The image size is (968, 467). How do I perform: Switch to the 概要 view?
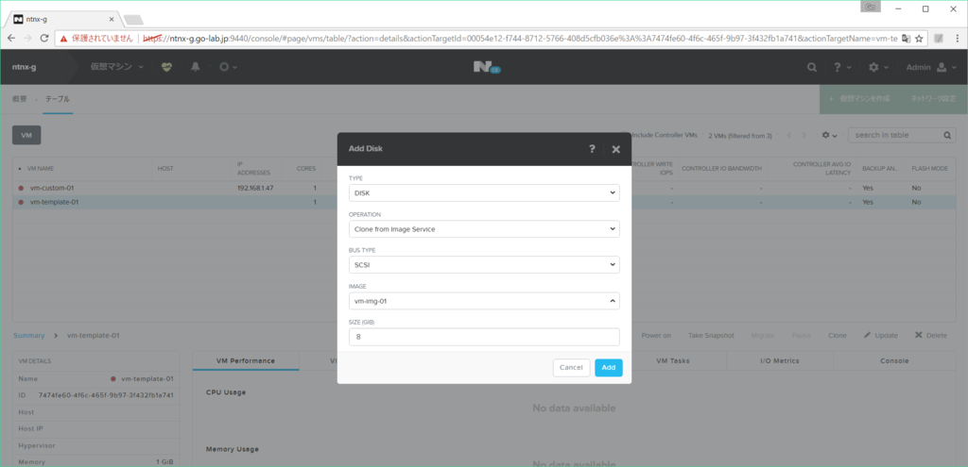pos(20,98)
